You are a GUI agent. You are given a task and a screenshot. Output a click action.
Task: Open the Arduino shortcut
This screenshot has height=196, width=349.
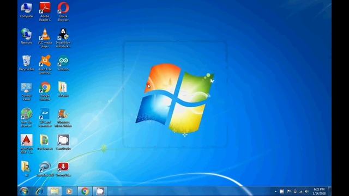coord(63,63)
